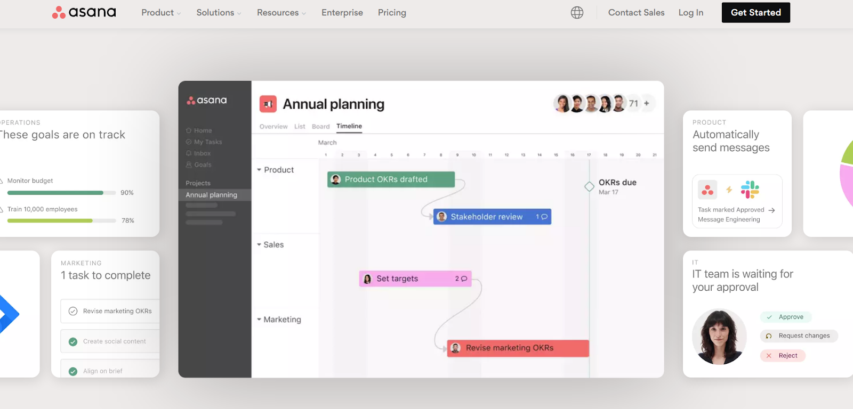Click the plus icon beside 71 members

(x=647, y=103)
